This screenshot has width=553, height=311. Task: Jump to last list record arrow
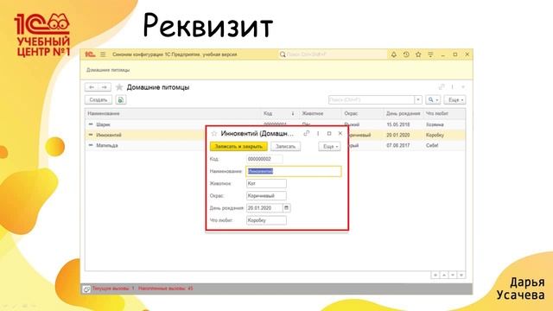coord(461,275)
